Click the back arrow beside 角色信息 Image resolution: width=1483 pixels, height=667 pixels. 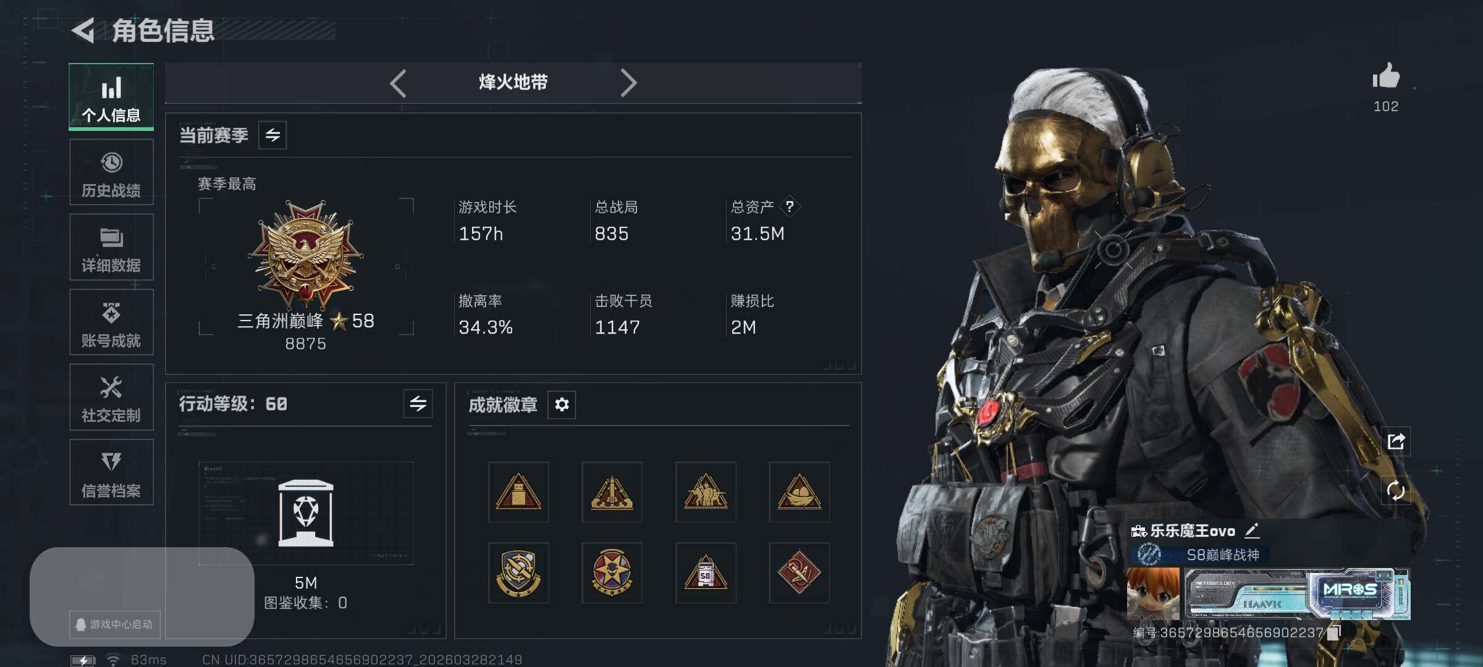[83, 30]
